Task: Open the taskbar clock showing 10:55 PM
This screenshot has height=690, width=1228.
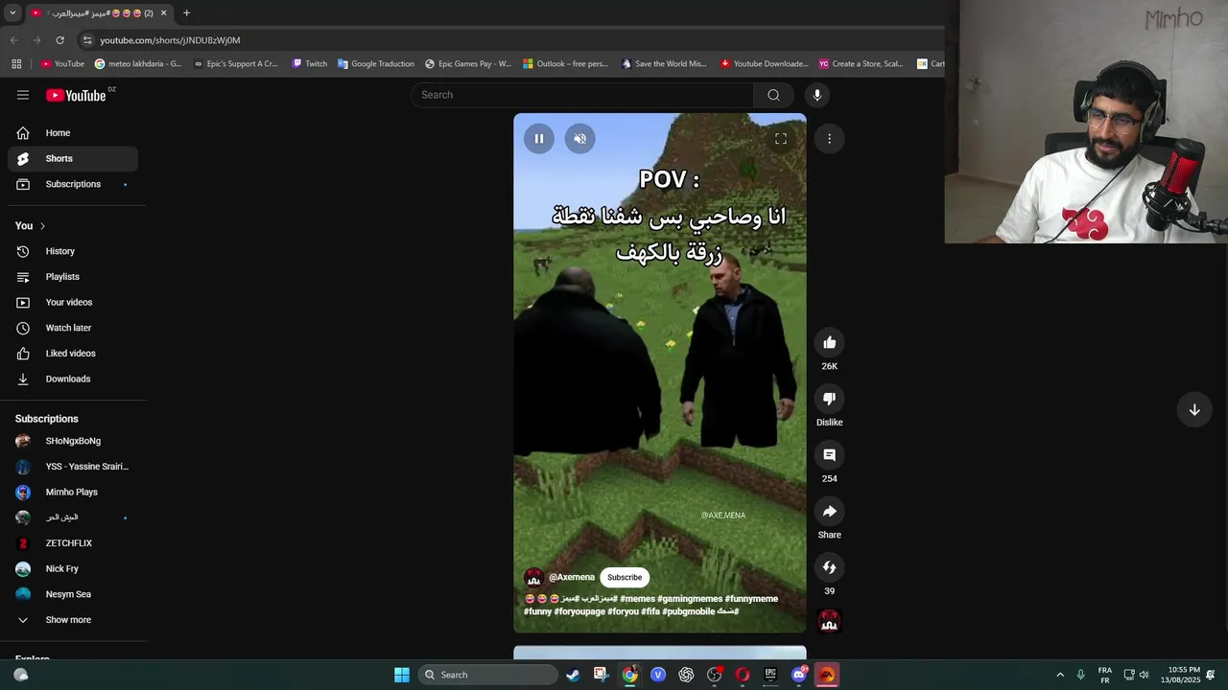Action: pos(1180,675)
